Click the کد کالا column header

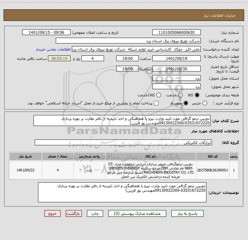click(x=213, y=156)
